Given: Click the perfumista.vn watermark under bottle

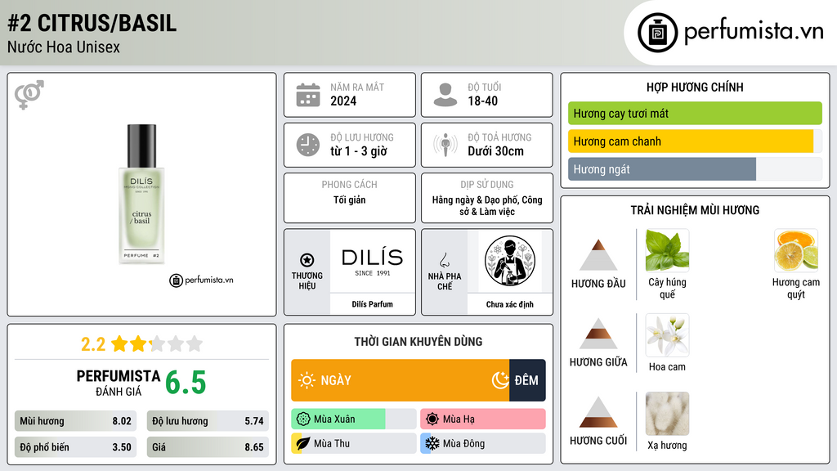Looking at the screenshot, I should 202,280.
